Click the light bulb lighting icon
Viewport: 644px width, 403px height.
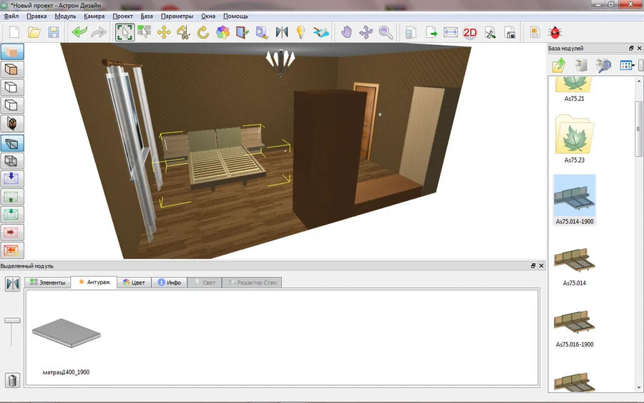click(x=301, y=32)
